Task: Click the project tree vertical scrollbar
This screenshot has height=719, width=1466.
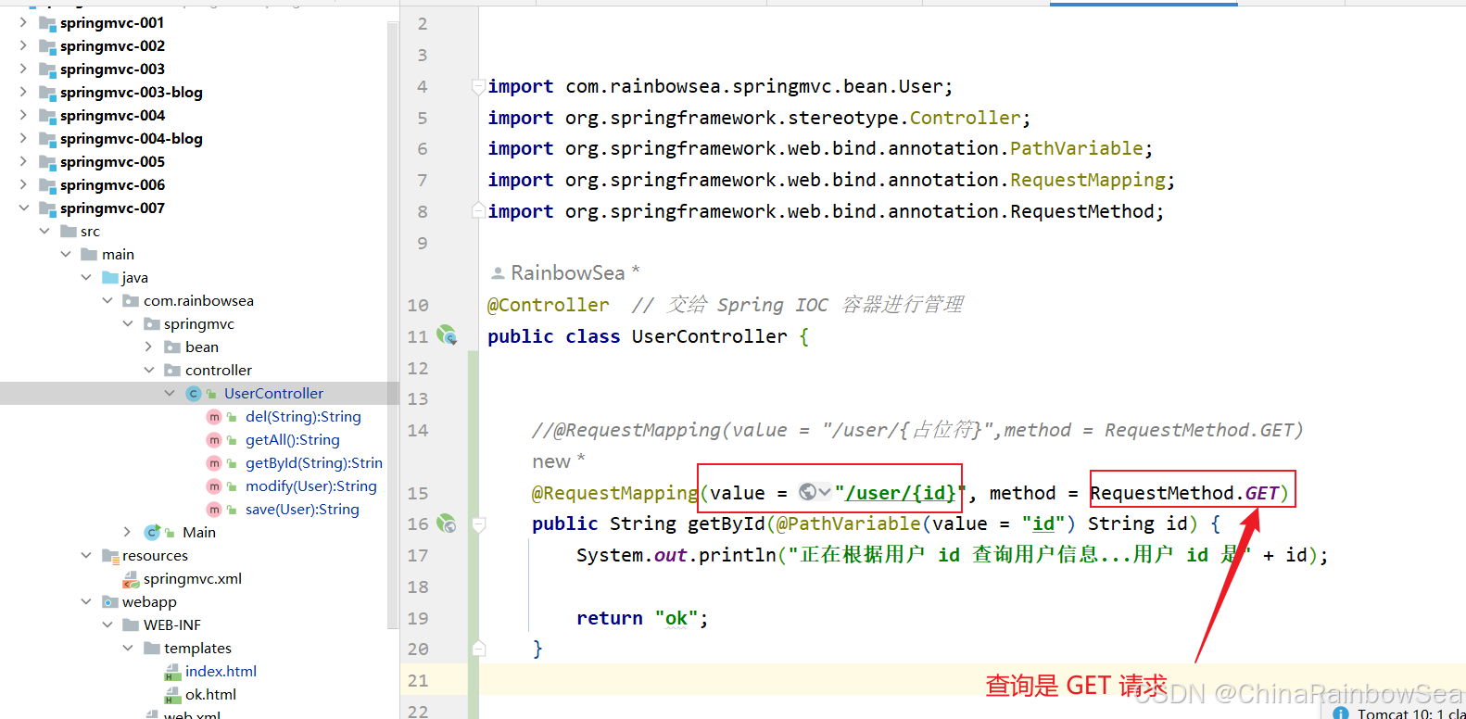Action: pos(392,324)
